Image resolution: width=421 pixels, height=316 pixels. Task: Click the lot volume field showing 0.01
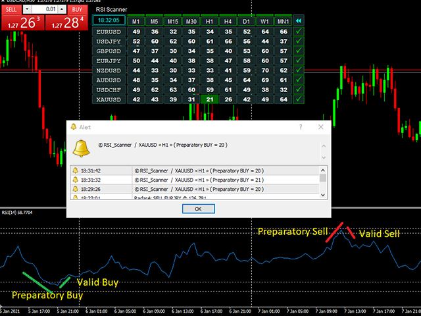pyautogui.click(x=45, y=11)
